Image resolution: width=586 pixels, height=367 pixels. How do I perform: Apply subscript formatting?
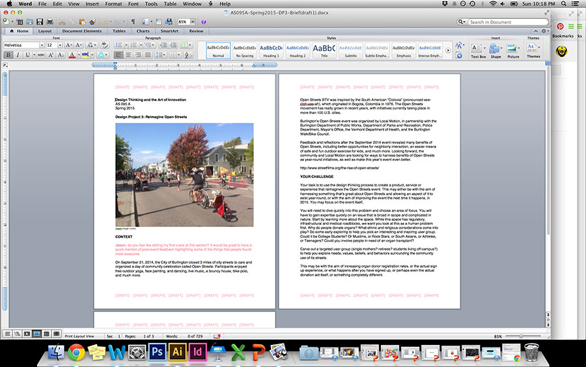(x=61, y=55)
